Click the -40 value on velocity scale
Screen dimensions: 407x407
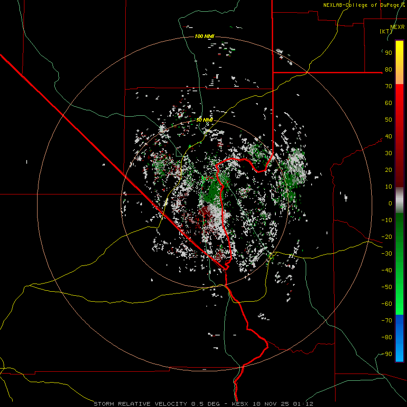click(387, 270)
